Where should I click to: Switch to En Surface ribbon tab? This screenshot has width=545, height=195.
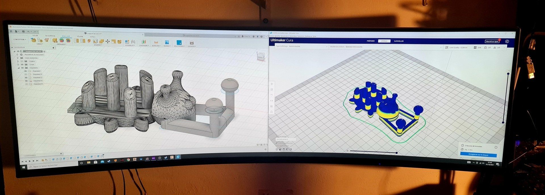point(50,36)
